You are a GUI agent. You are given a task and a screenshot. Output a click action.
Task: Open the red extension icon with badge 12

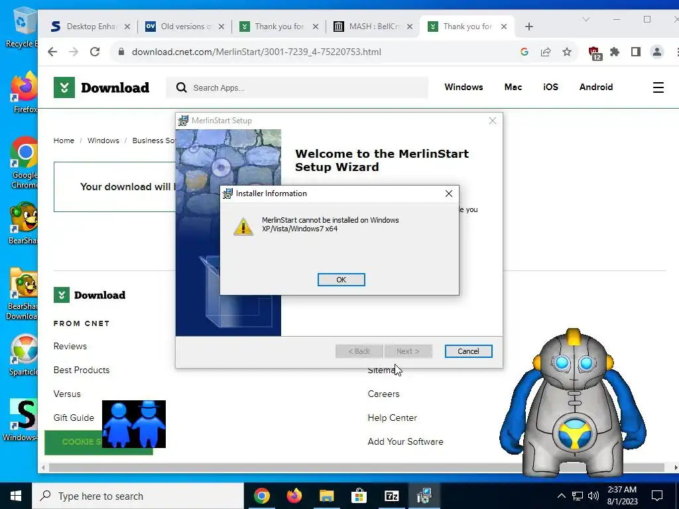[595, 53]
